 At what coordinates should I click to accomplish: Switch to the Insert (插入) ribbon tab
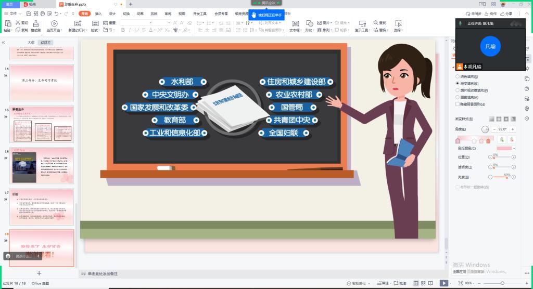[98, 14]
